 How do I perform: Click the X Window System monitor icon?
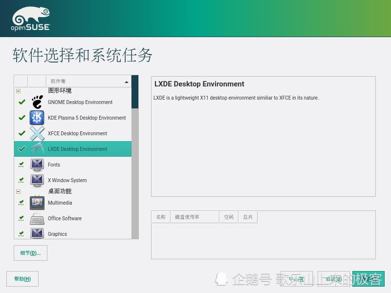point(37,180)
